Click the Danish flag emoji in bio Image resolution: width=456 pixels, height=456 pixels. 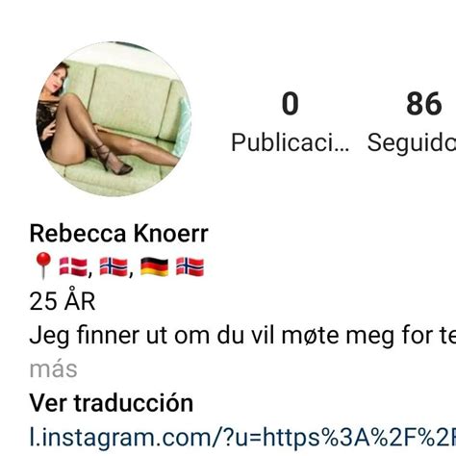[x=73, y=266]
